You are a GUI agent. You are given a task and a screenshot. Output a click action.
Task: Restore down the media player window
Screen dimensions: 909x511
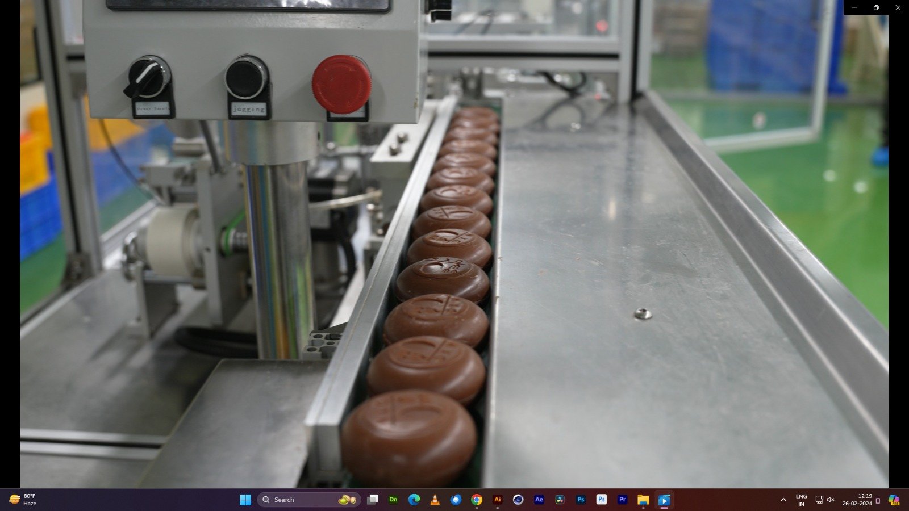coord(876,7)
